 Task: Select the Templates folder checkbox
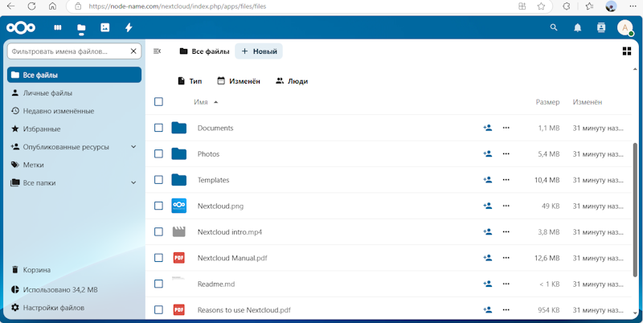click(x=158, y=179)
